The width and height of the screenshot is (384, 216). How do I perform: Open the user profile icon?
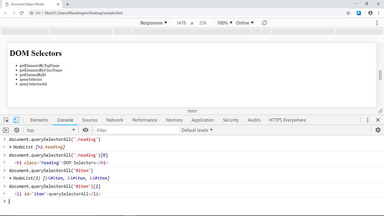tap(370, 13)
